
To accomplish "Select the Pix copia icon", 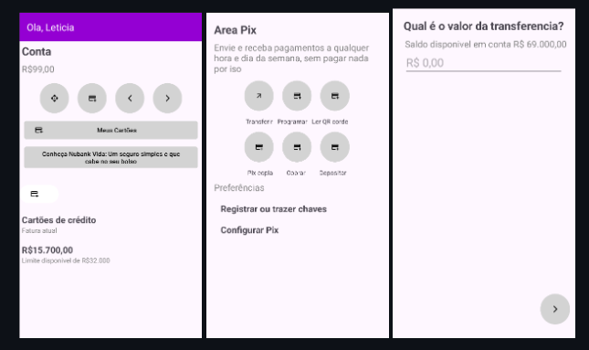I will 258,147.
